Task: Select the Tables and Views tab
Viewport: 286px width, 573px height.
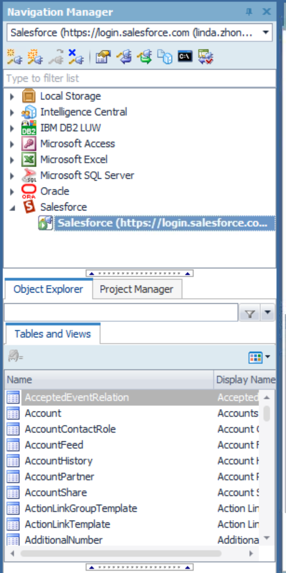Action: [53, 334]
